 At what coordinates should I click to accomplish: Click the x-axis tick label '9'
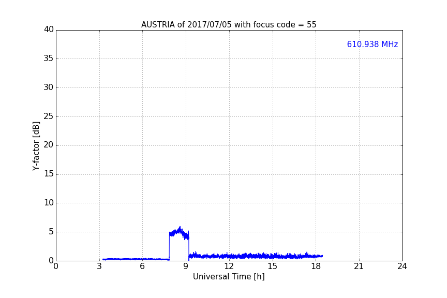(186, 266)
